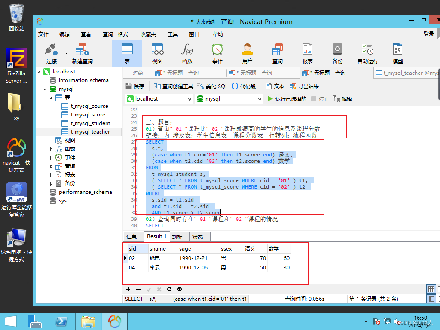Open the 连接 dropdown arrow

coord(67,53)
